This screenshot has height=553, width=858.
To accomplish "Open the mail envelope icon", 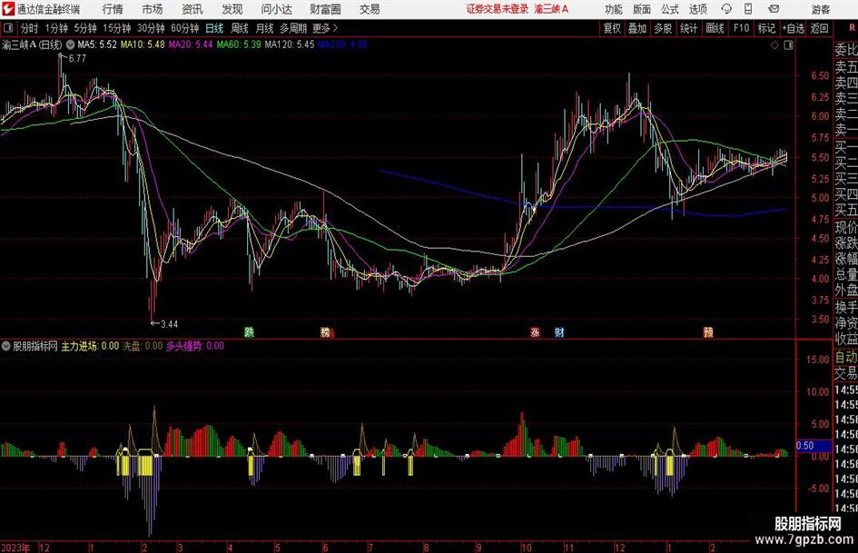I will tap(774, 9).
